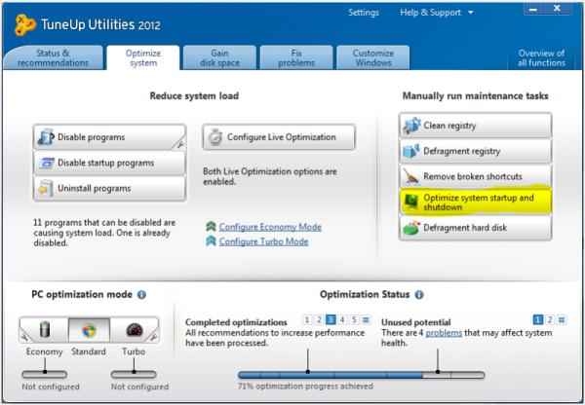Open Settings in the title bar
This screenshot has height=405, width=585.
click(x=364, y=13)
